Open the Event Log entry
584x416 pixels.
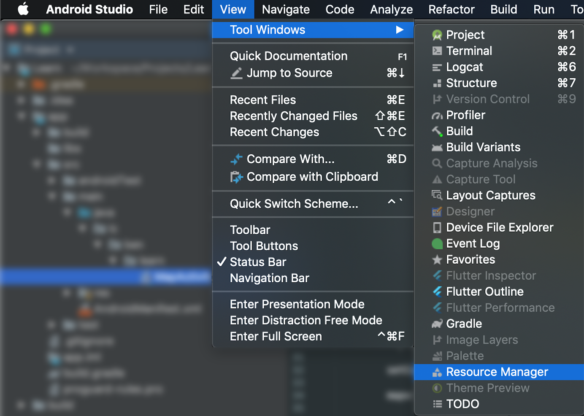499,243
